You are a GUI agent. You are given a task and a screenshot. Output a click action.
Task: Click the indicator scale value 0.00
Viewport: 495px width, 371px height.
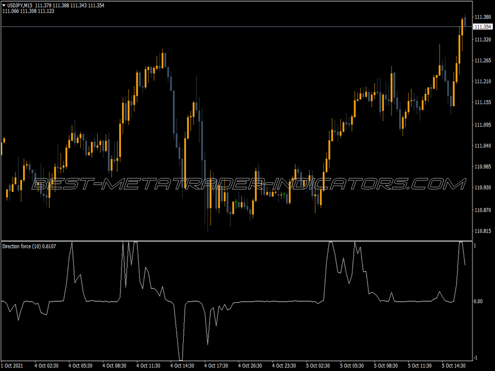[x=478, y=302]
